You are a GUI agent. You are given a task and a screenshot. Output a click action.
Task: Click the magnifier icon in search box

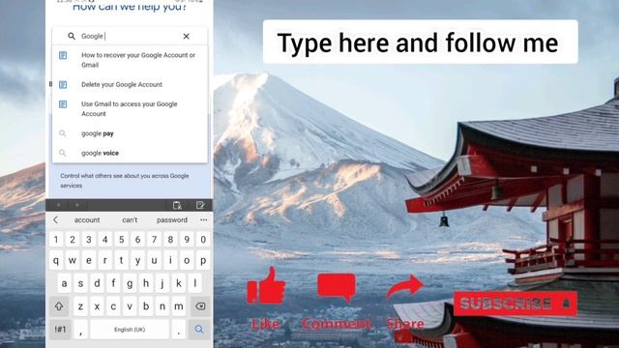71,37
